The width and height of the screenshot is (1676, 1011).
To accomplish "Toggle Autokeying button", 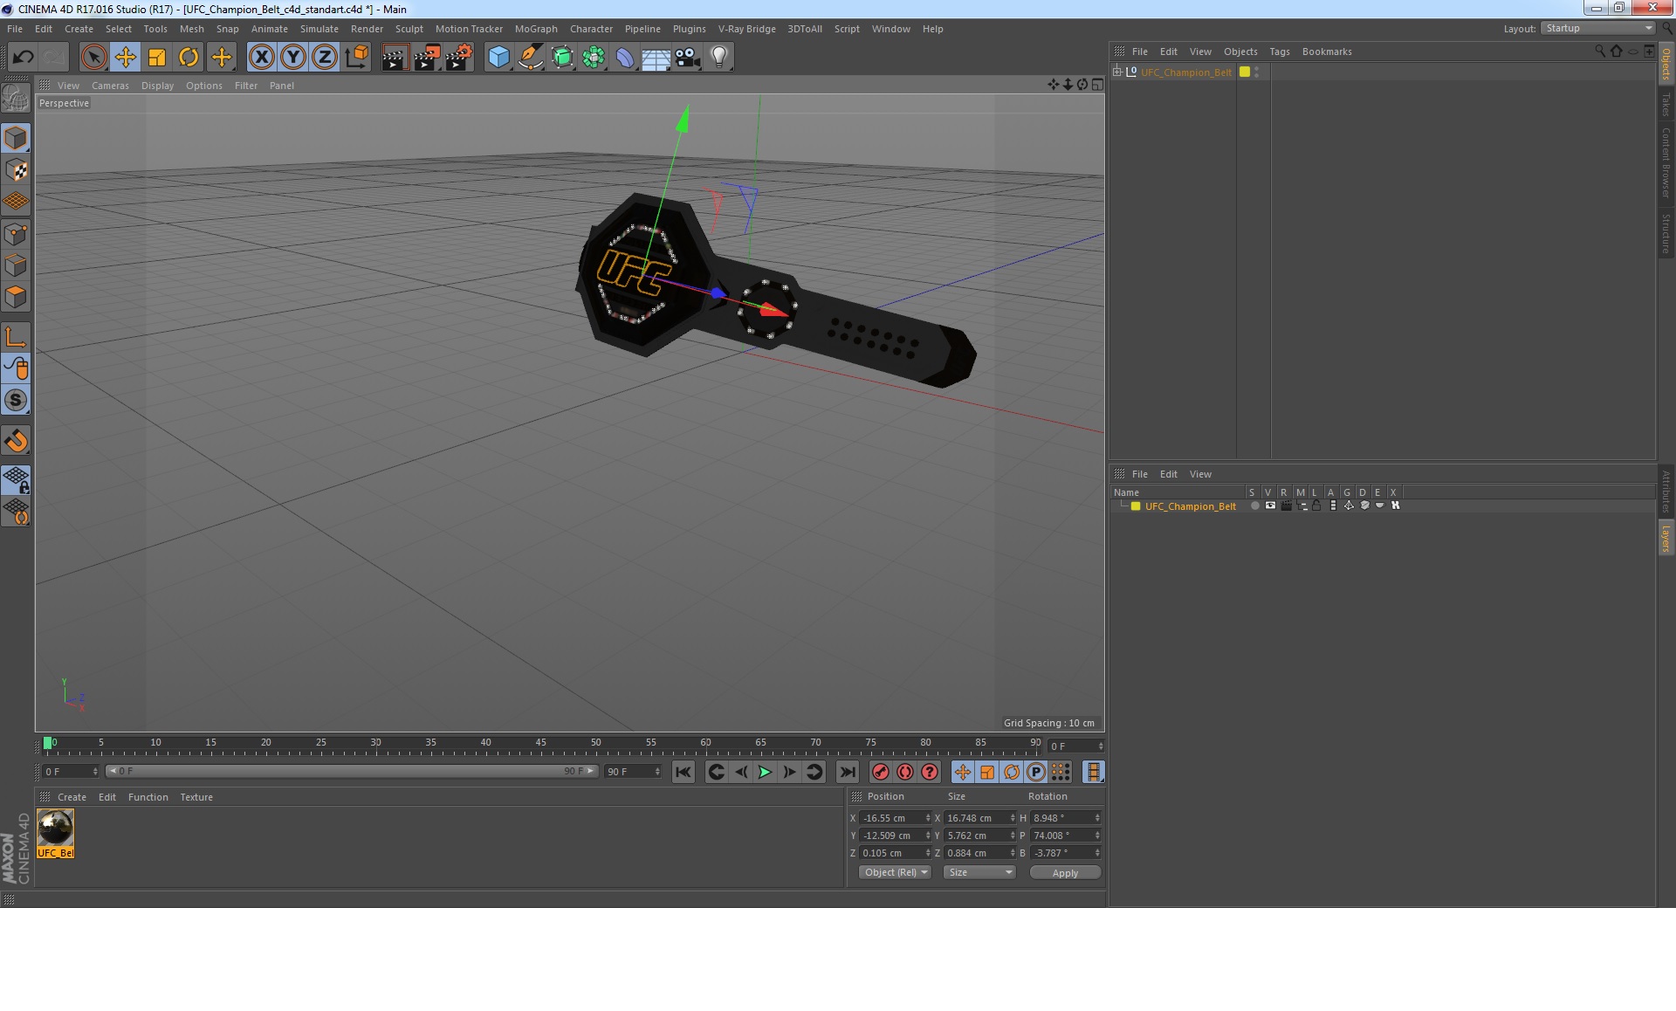I will tap(905, 772).
